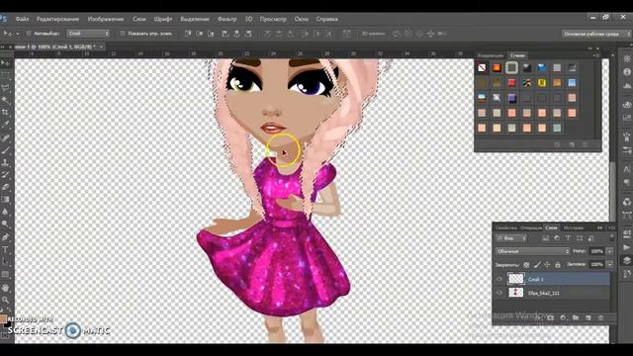Delete layer with the trash icon
Viewport: 633px width, 356px height.
click(600, 318)
